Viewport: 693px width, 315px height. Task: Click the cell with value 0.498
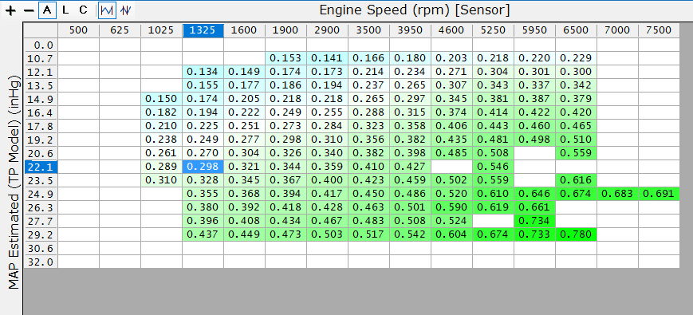coord(535,140)
